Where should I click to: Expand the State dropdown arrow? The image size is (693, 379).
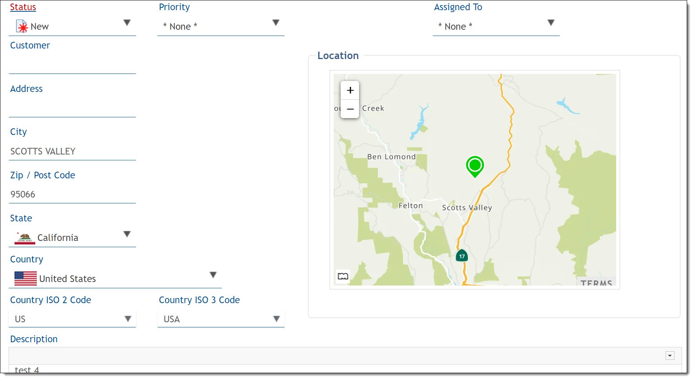[x=127, y=234]
